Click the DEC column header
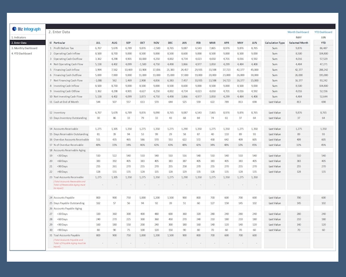 [170, 43]
